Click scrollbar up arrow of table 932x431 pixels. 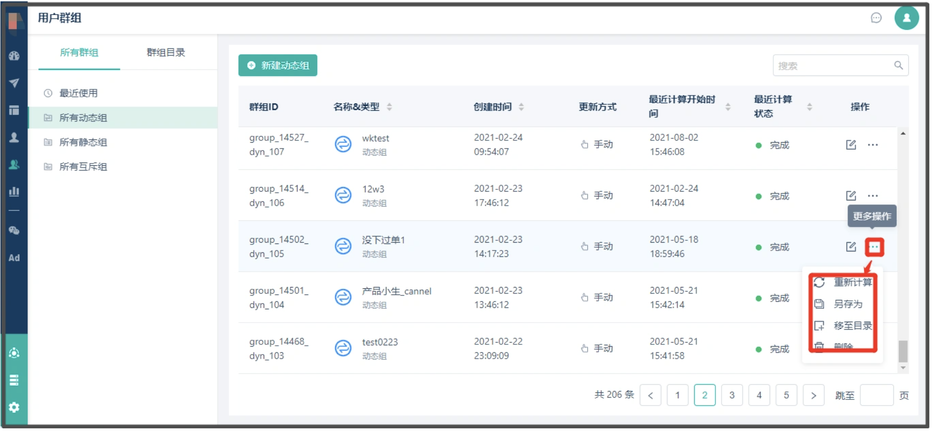[x=903, y=133]
